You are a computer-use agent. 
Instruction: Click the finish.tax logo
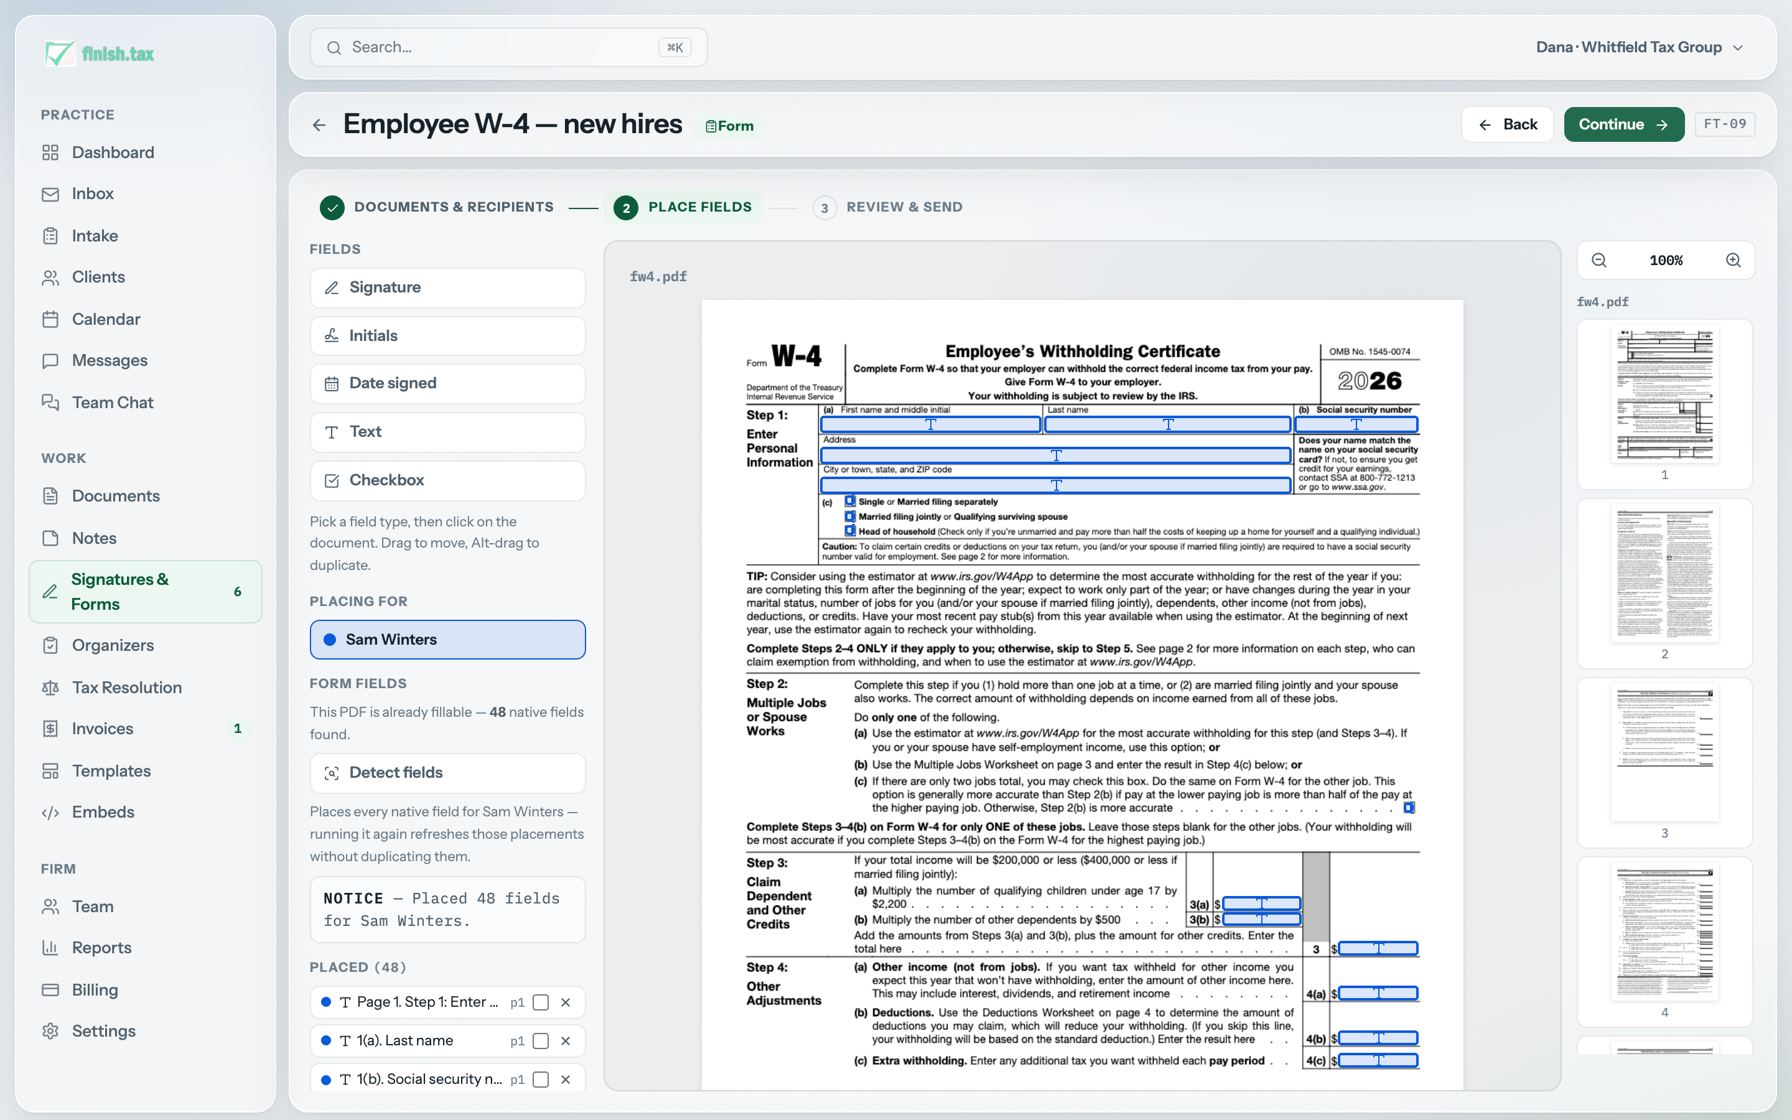(x=99, y=54)
